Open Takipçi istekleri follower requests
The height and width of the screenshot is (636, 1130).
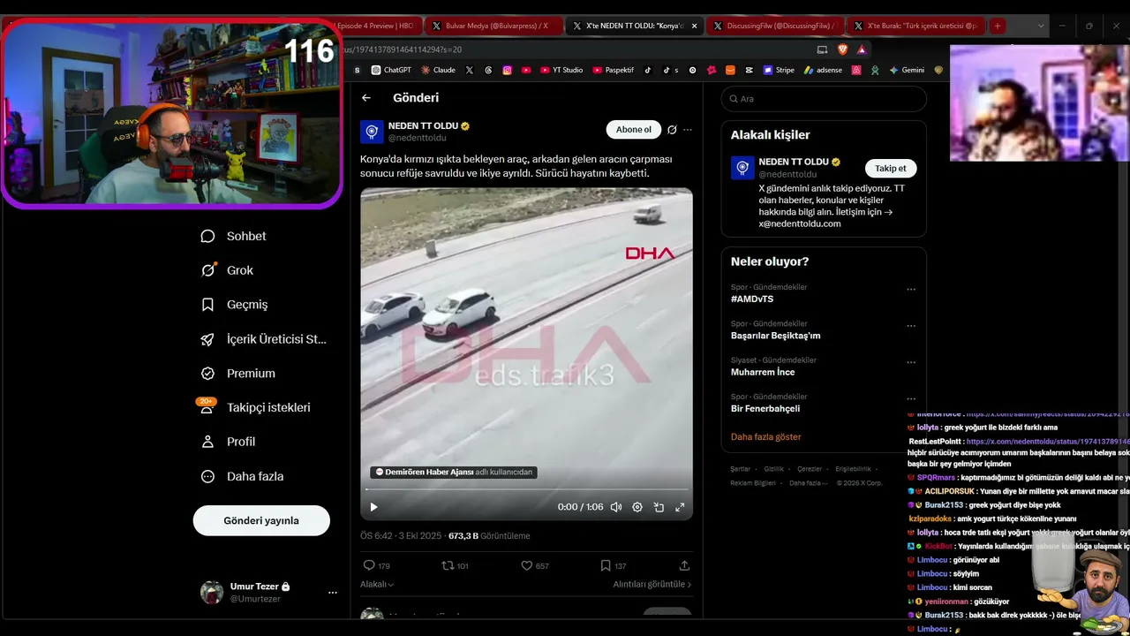click(256, 407)
